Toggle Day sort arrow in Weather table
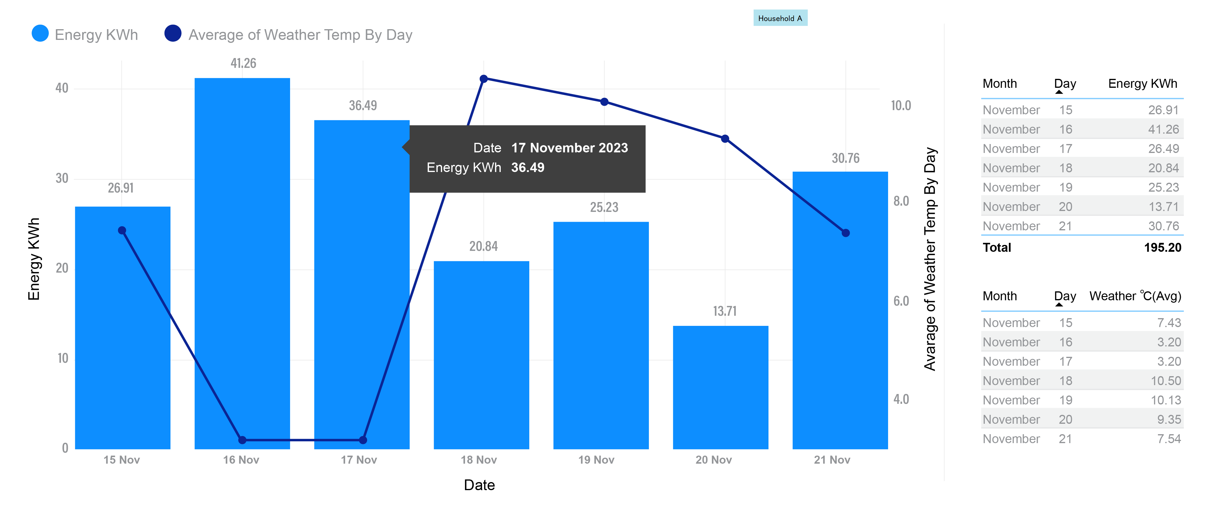 (x=1059, y=305)
